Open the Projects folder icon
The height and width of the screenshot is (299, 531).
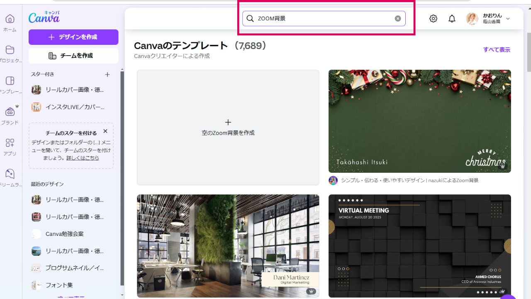(x=10, y=50)
